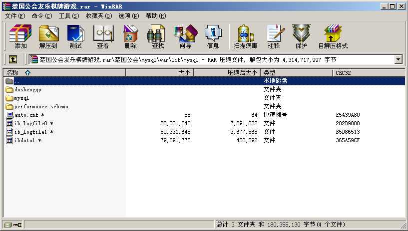The height and width of the screenshot is (231, 408).
Task: Sort by Type (类型) column header
Action: [x=297, y=73]
